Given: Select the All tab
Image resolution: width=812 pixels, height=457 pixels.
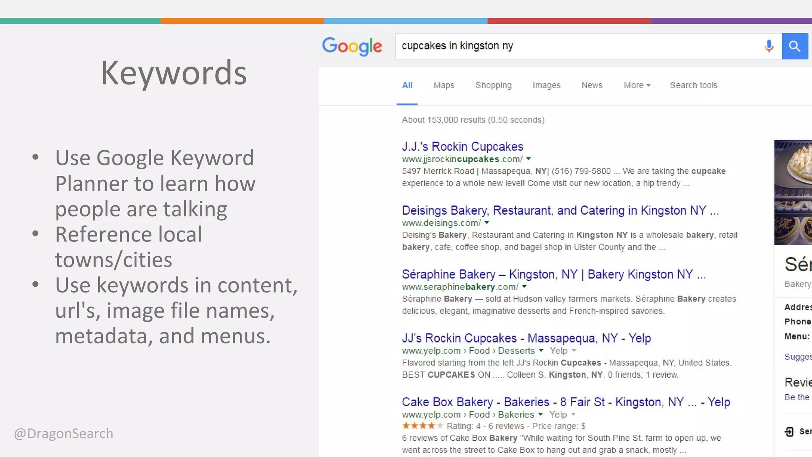Looking at the screenshot, I should click(x=407, y=85).
